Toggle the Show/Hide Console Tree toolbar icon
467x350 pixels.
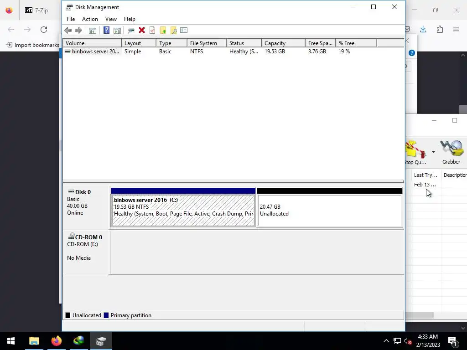coord(92,31)
